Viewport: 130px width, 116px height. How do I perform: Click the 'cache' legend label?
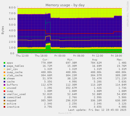[x=11, y=82]
